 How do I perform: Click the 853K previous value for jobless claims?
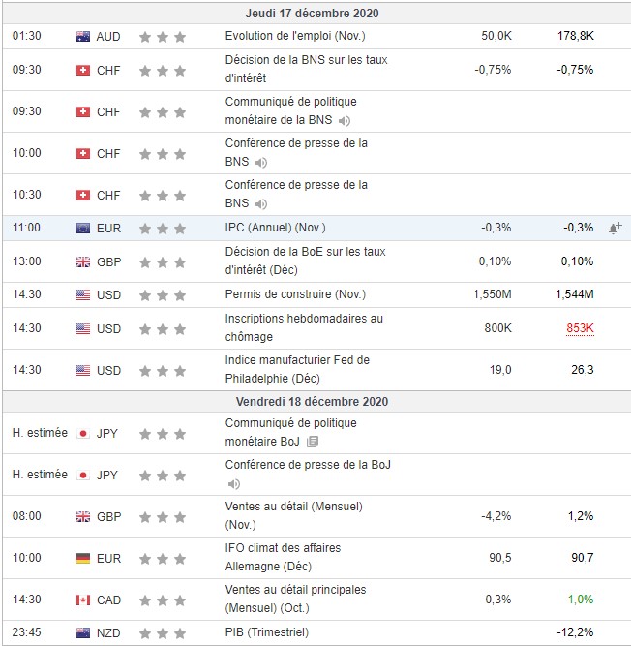coord(580,328)
